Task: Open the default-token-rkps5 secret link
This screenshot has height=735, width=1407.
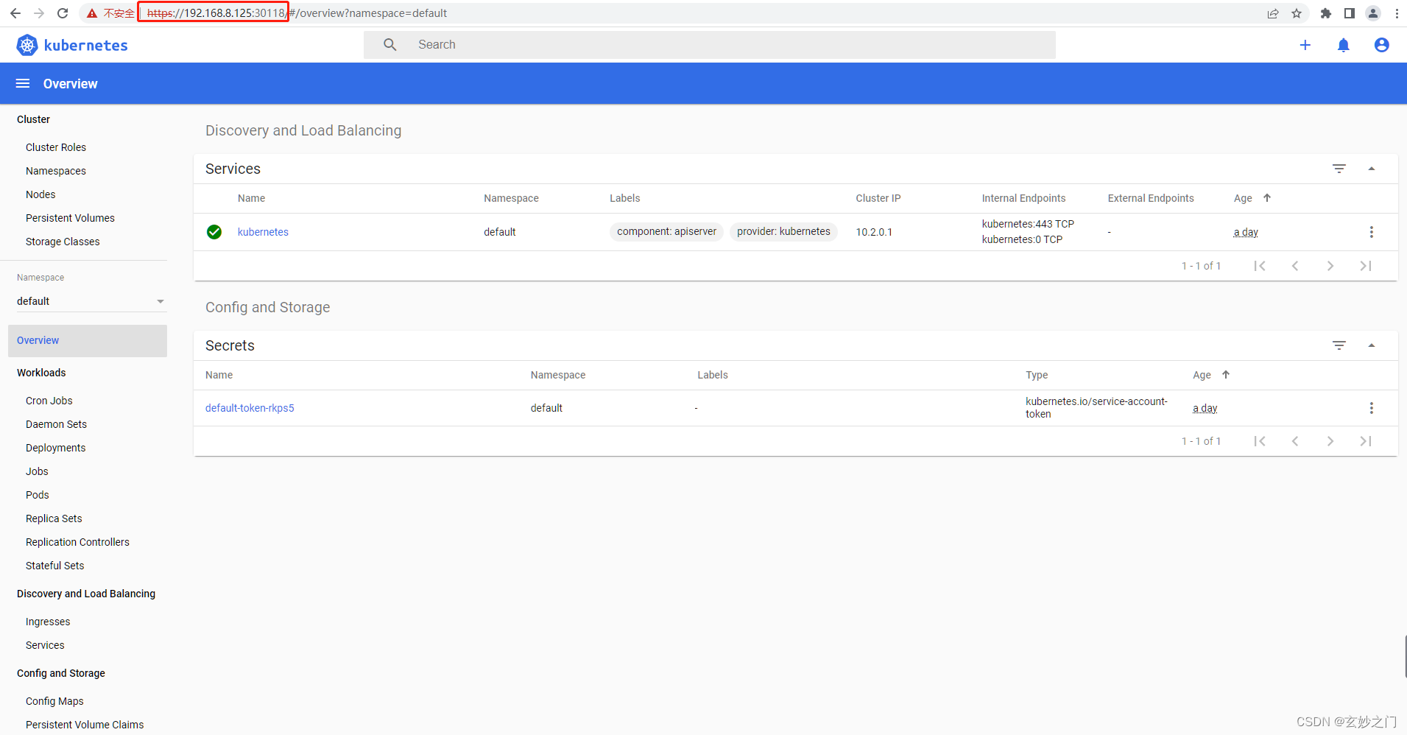Action: click(x=250, y=408)
